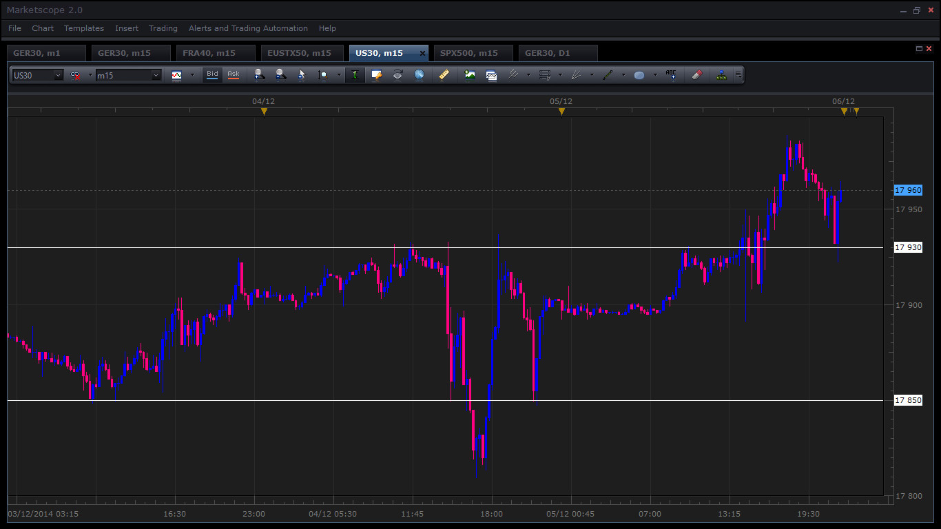Click the first trader-with-line order icon
This screenshot has height=529, width=941.
(x=259, y=75)
